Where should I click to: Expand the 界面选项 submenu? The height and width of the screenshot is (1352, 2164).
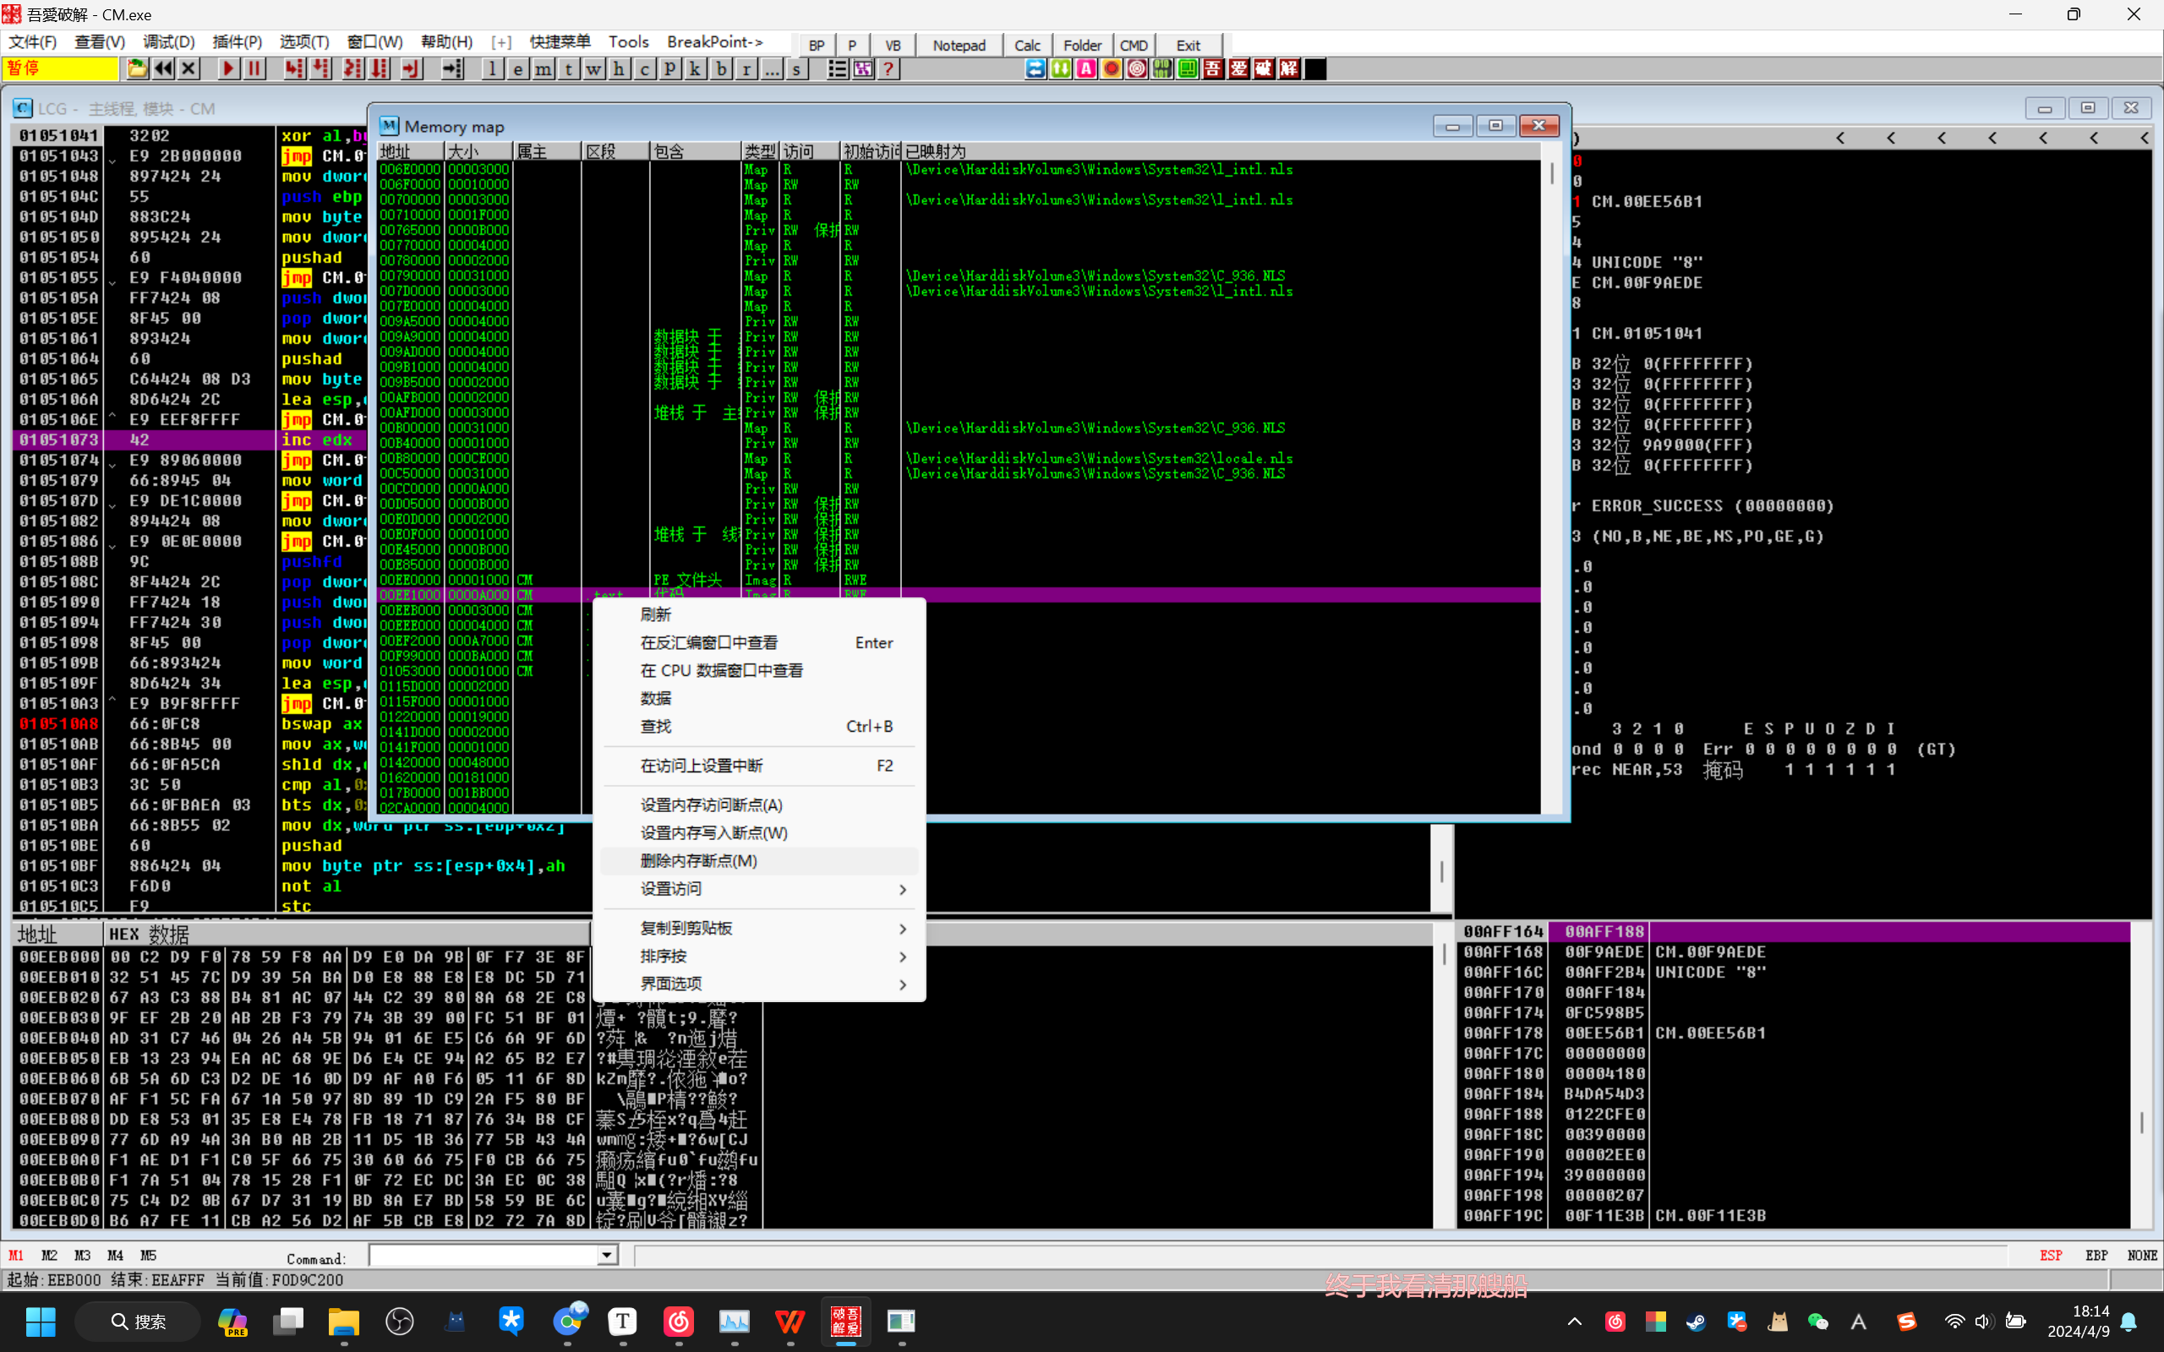click(x=759, y=984)
